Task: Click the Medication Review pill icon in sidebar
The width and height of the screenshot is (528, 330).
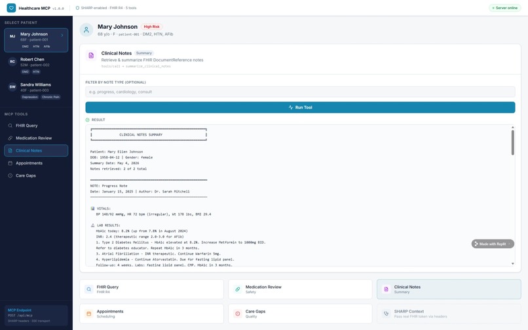Action: pos(10,138)
